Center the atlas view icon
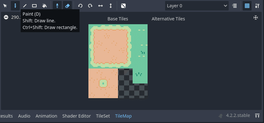Image resolution: width=264 pixels, height=123 pixels. [256, 18]
